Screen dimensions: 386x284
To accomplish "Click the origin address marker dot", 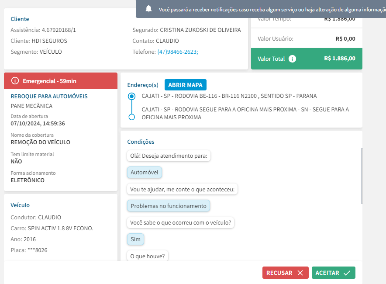I will (x=132, y=96).
